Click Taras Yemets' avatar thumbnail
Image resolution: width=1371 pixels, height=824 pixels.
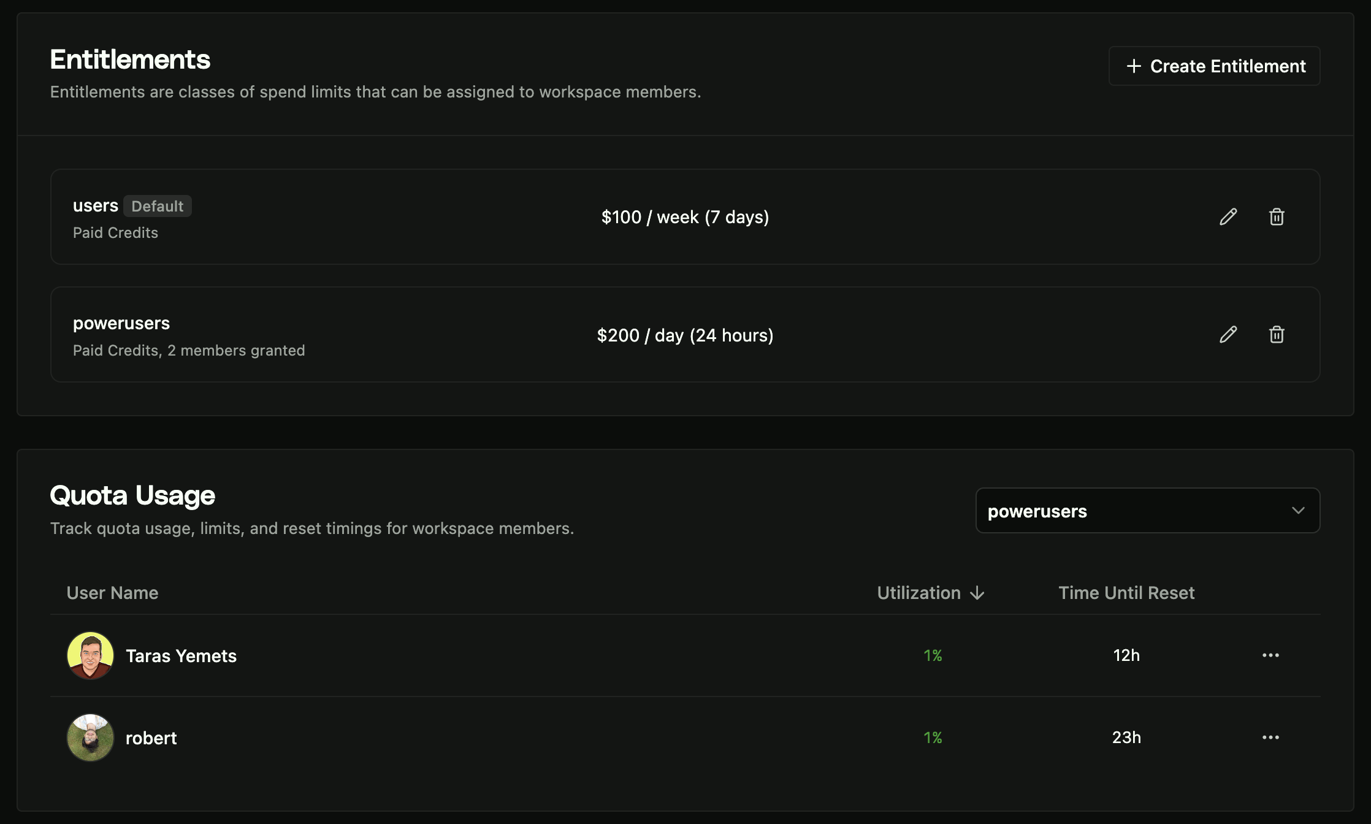tap(90, 655)
